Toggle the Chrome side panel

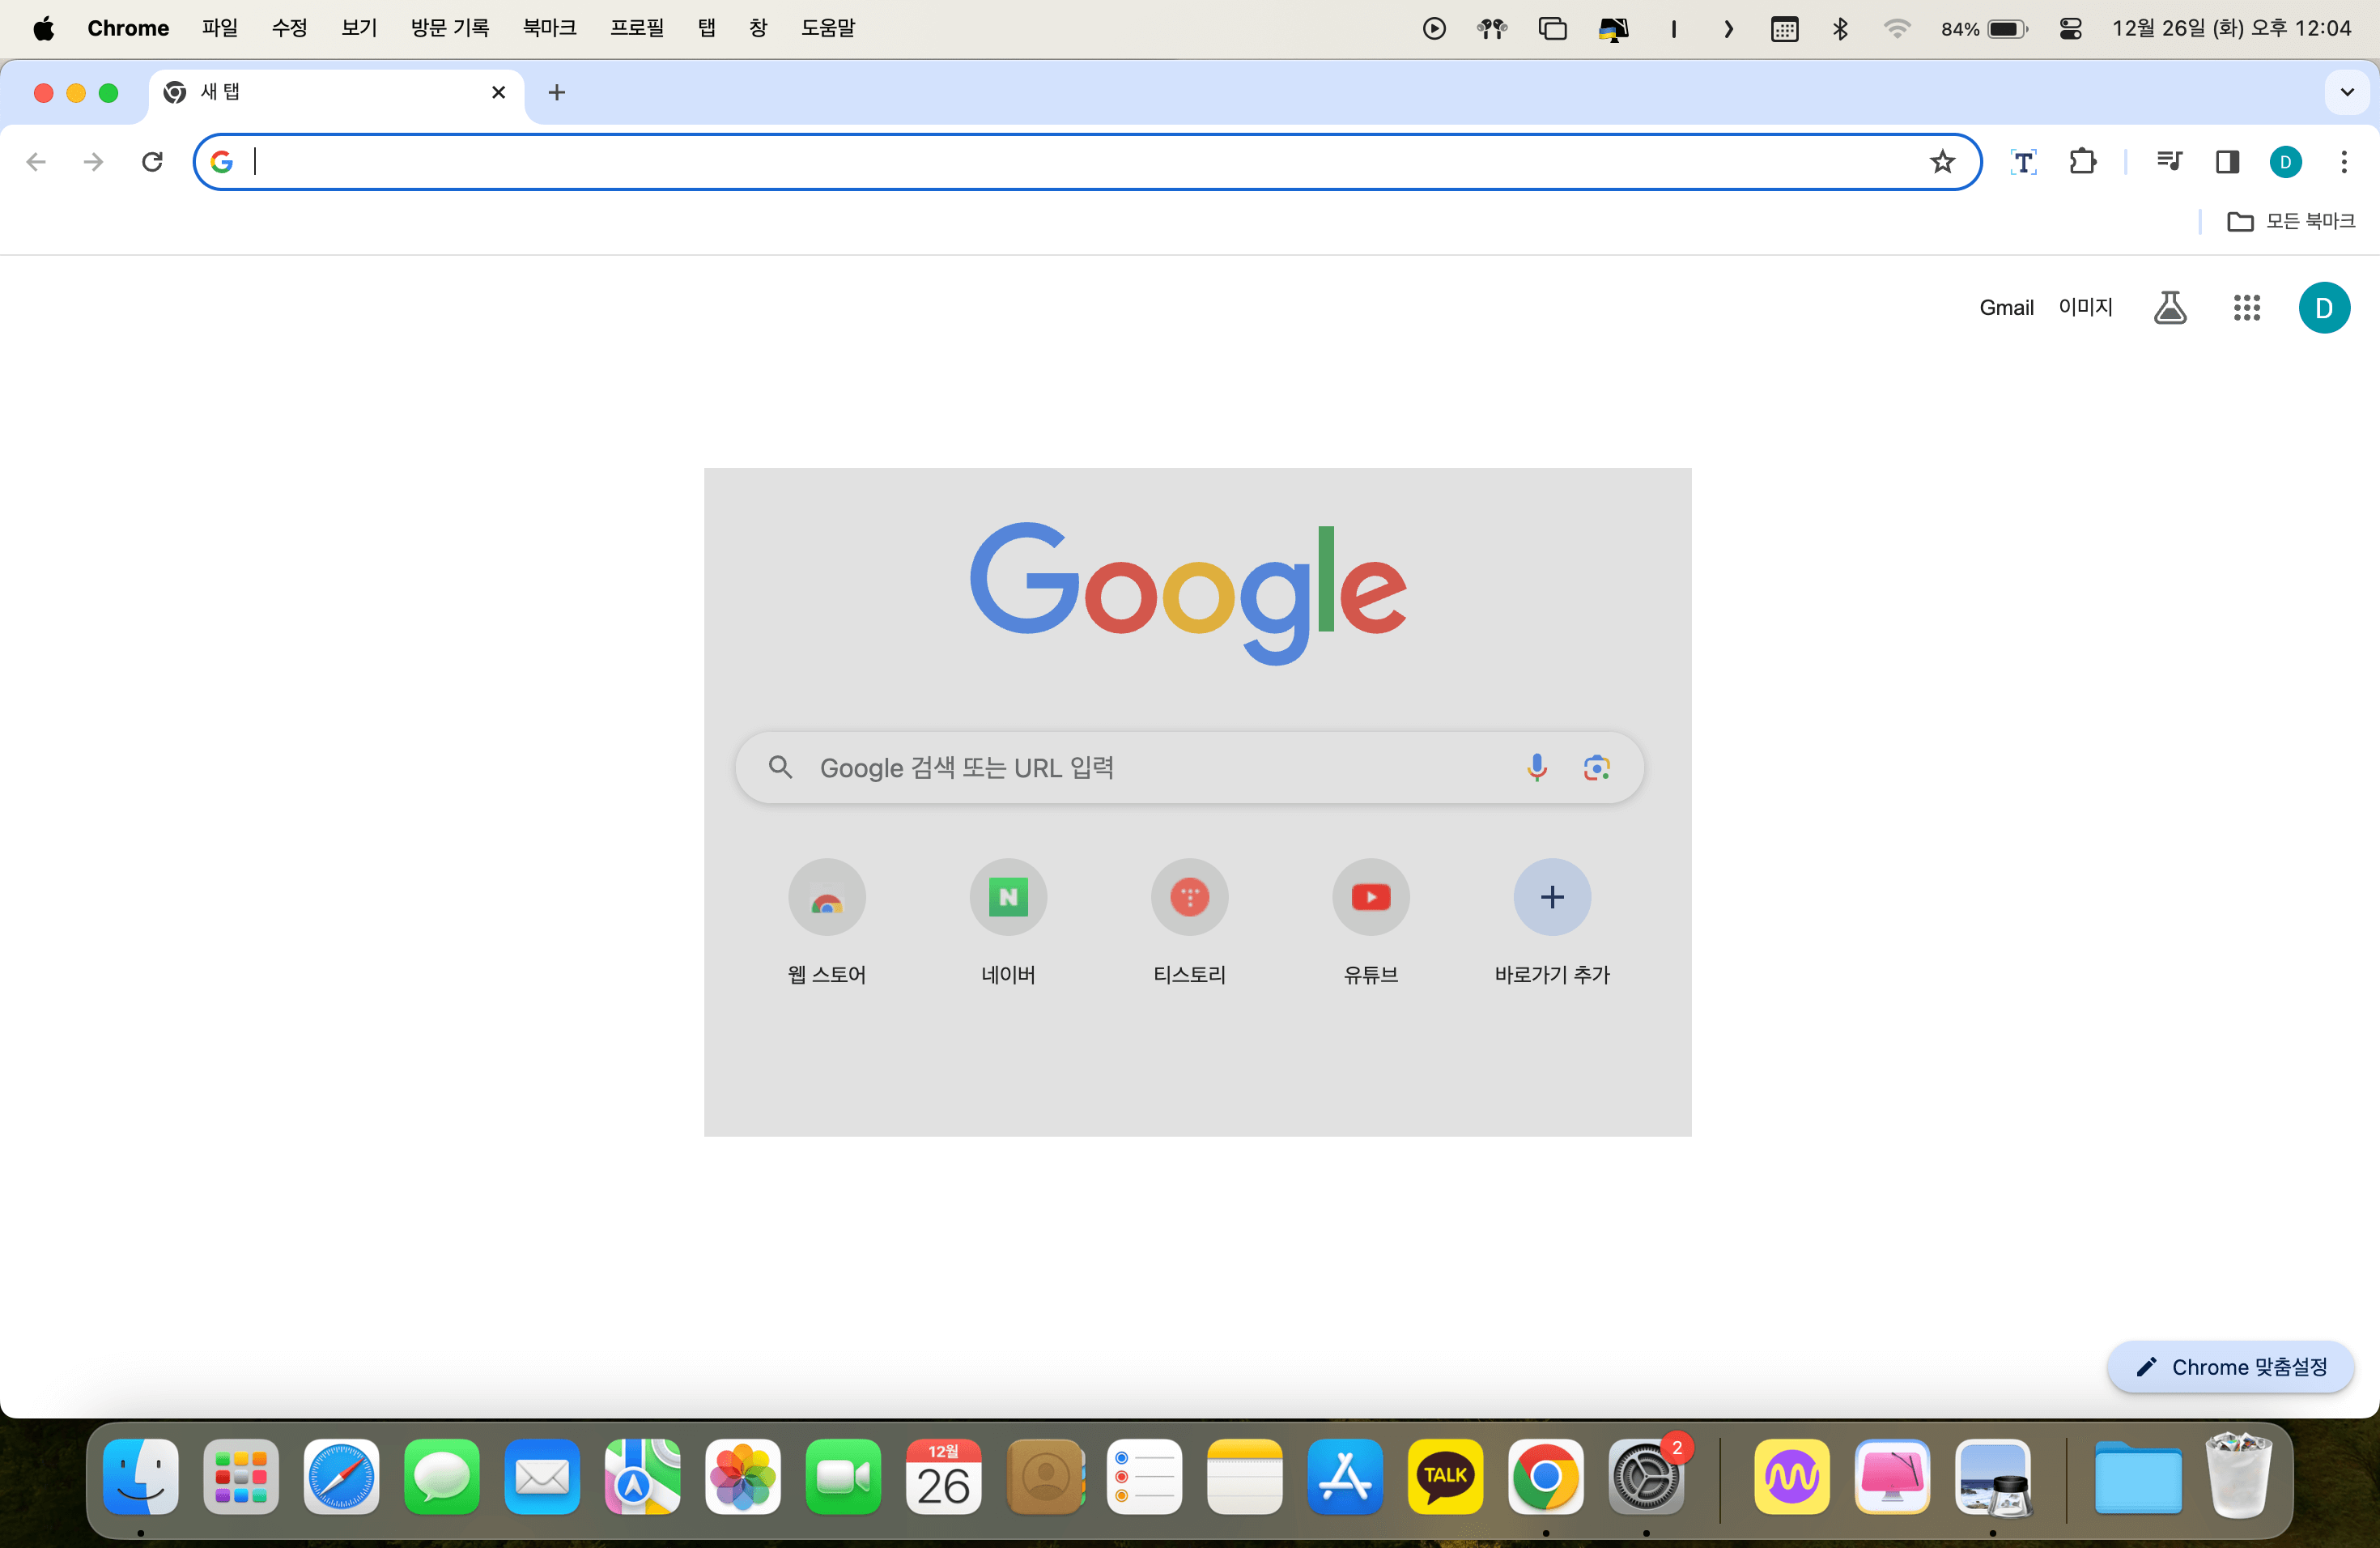[2227, 161]
